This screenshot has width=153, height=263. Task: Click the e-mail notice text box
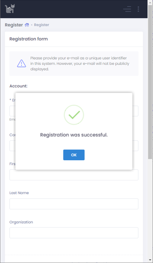74,64
